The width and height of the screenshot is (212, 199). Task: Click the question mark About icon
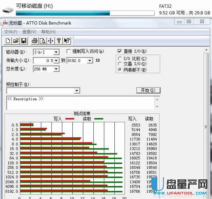(x=59, y=41)
